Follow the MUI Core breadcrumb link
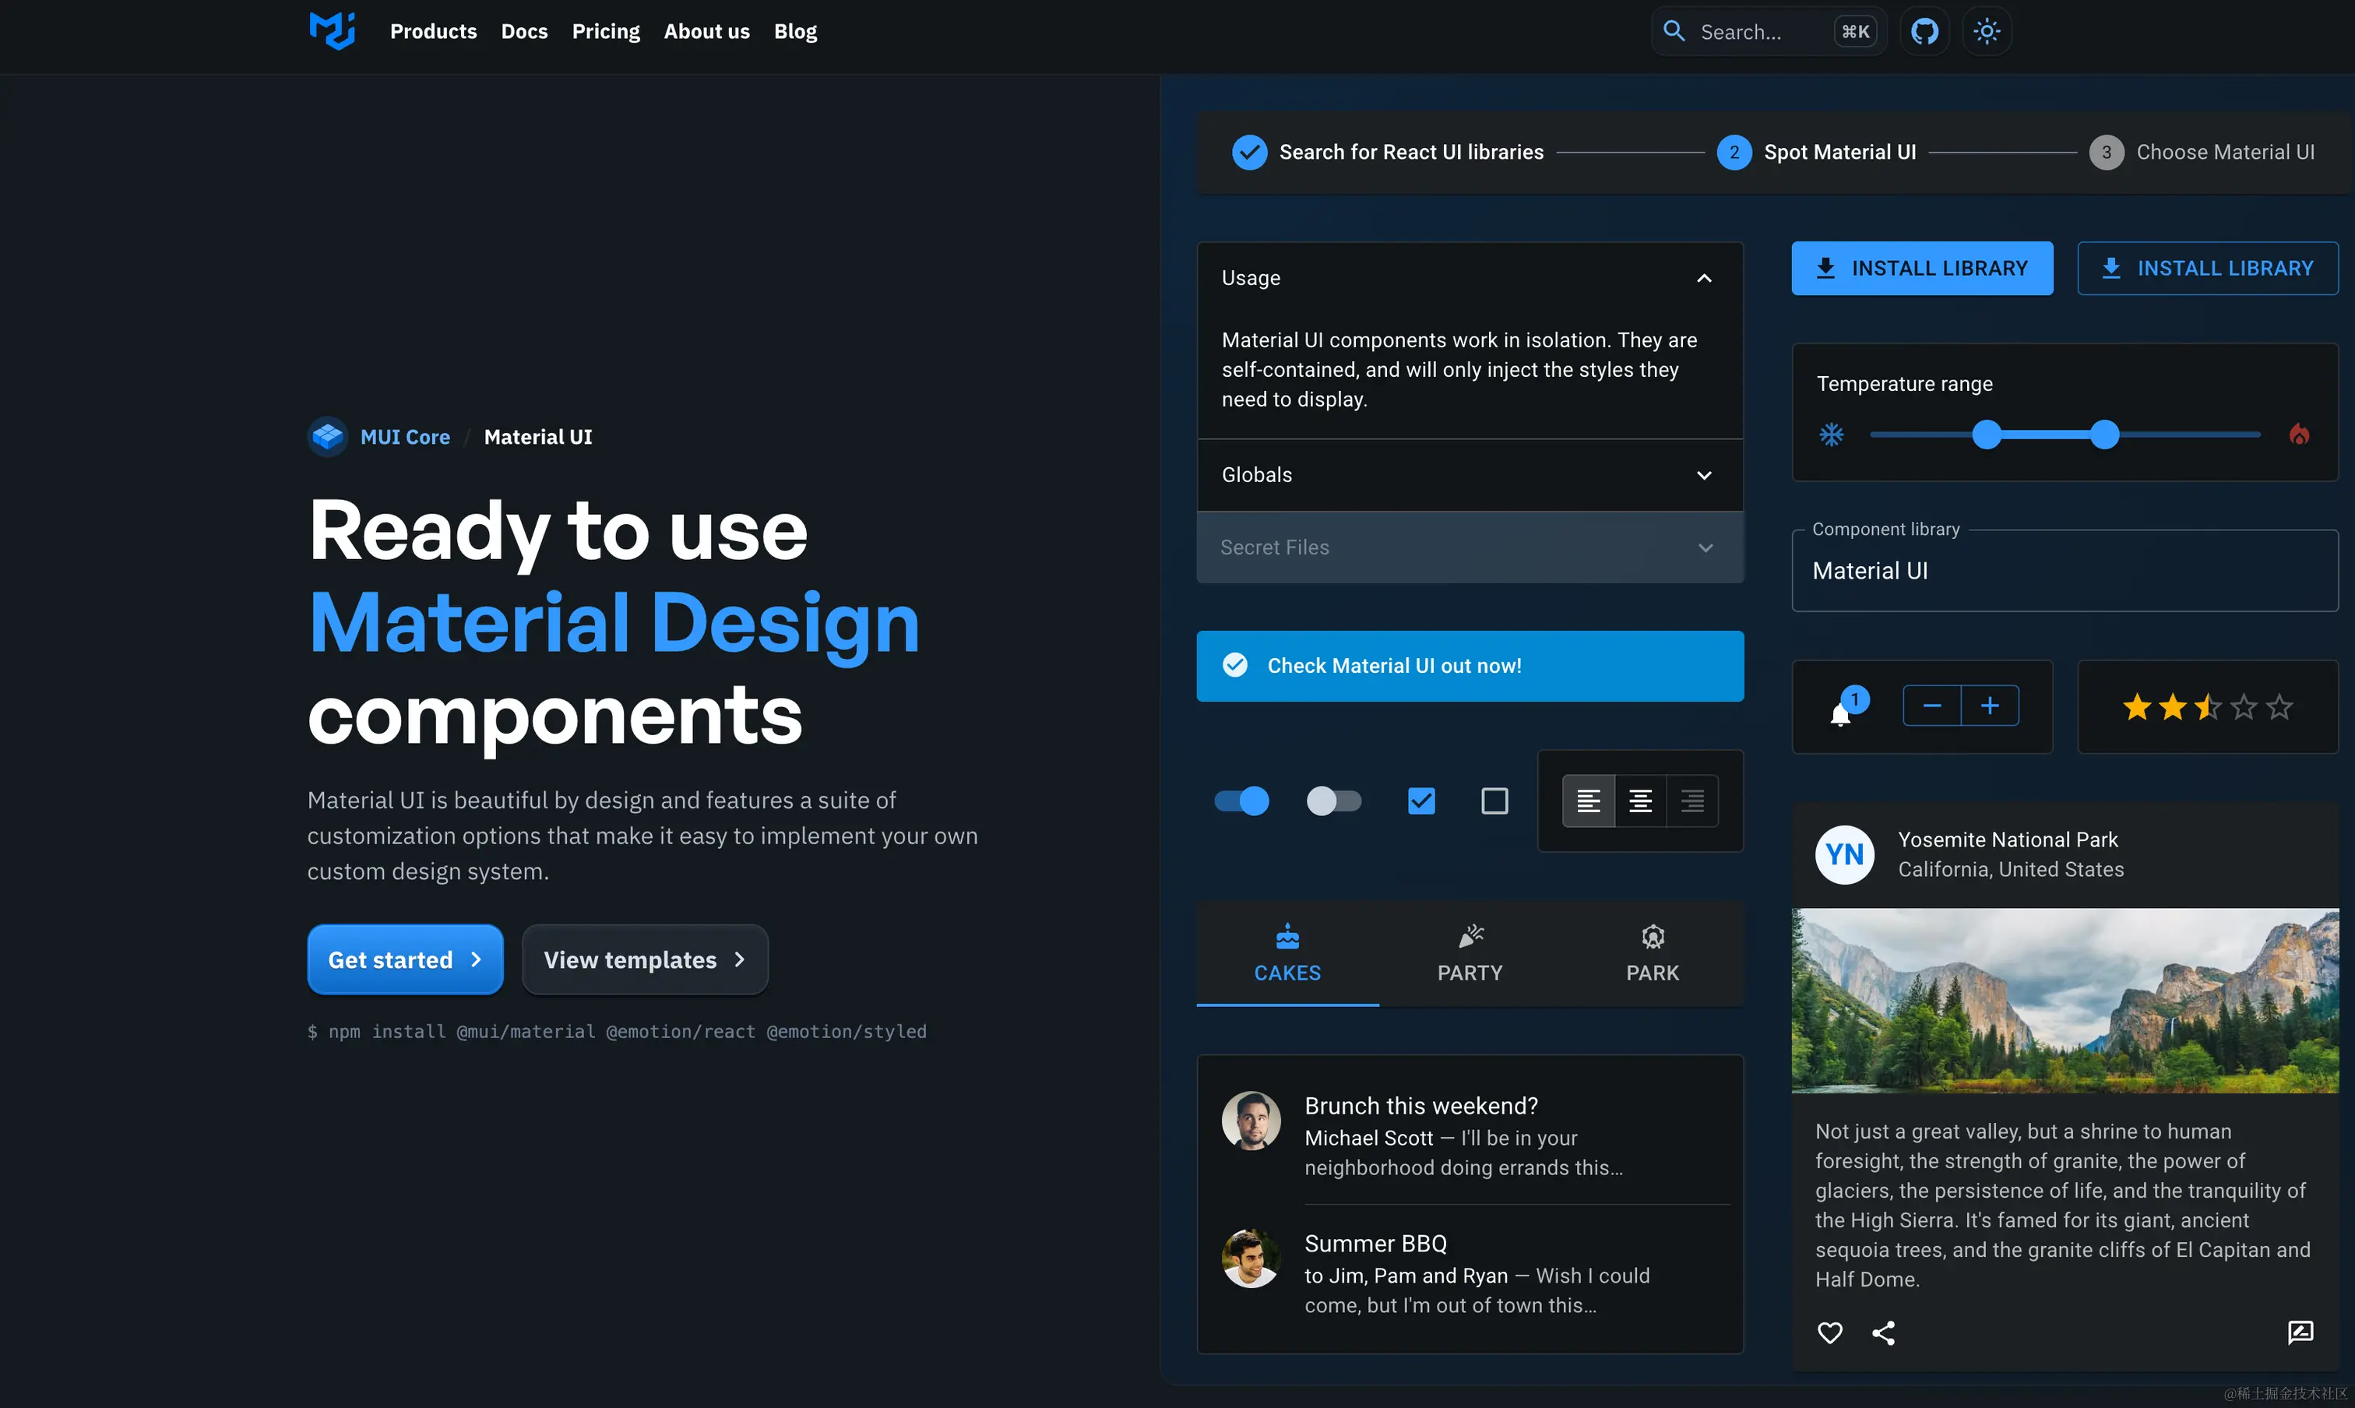 [405, 436]
